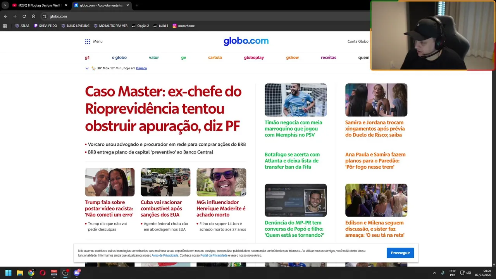Screen dimensions: 496x279
Task: Go to the o globo section
Action: click(119, 57)
